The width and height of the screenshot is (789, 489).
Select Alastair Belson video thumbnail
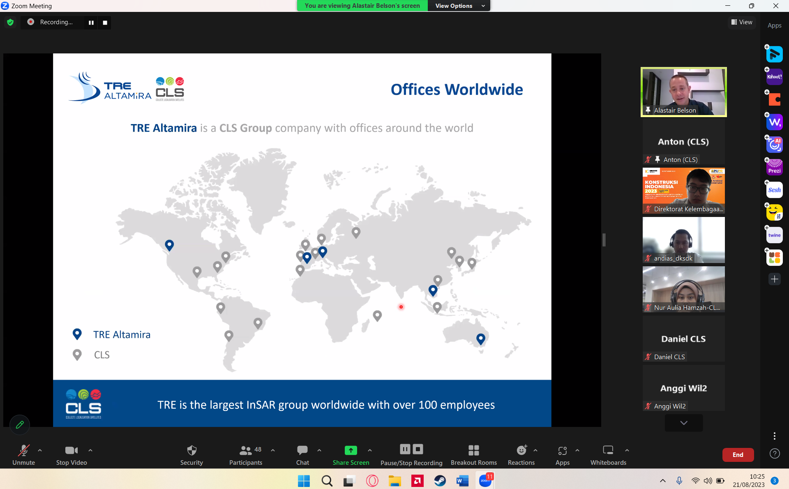684,92
